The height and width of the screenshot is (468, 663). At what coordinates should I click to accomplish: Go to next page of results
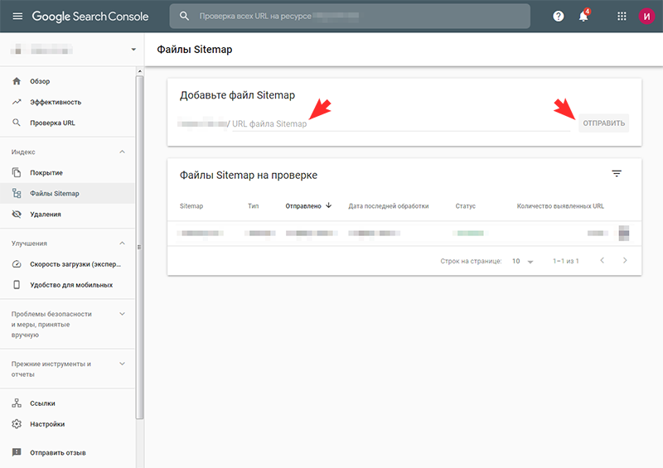tap(625, 261)
